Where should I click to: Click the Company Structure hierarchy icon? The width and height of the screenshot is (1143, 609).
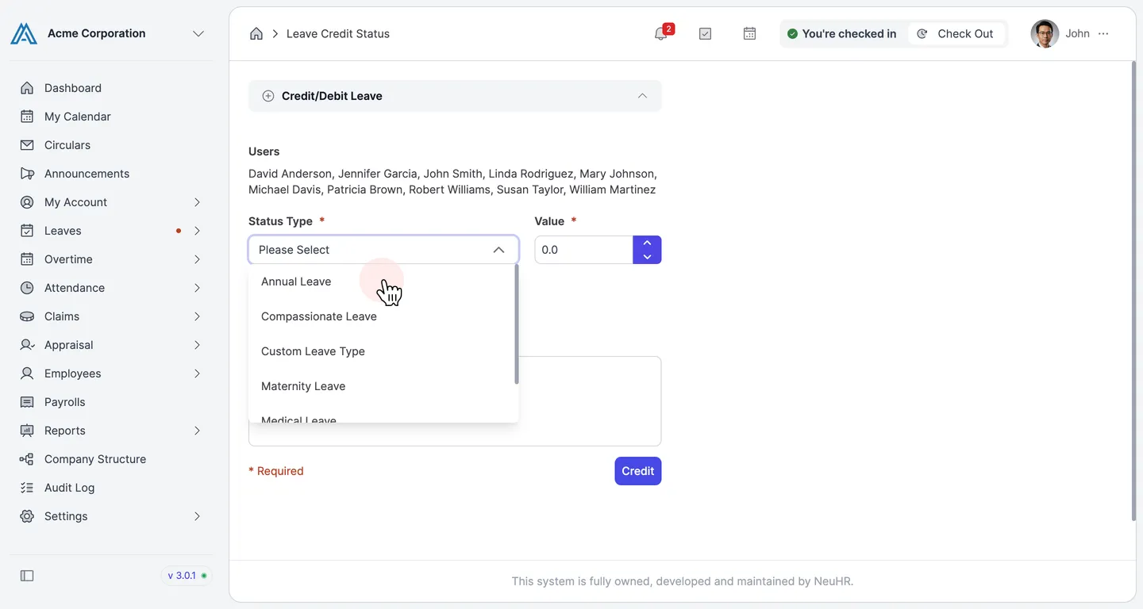pyautogui.click(x=27, y=459)
